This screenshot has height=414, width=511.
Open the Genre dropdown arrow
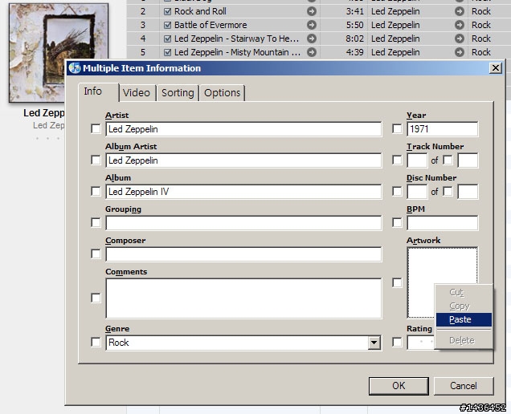[374, 343]
